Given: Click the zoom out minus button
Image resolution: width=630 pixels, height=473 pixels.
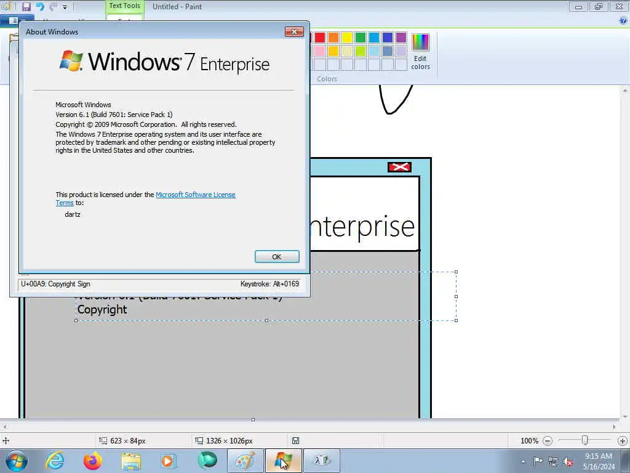Looking at the screenshot, I should point(547,441).
